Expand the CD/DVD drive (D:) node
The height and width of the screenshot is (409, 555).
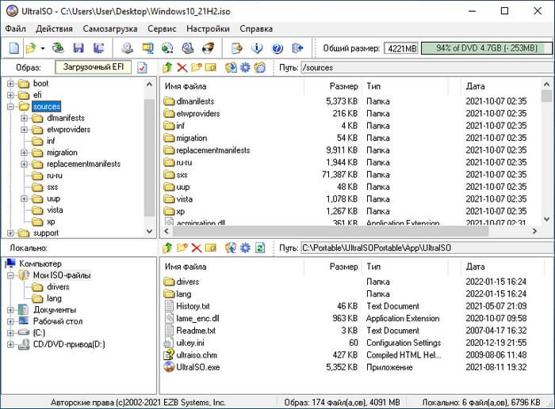click(x=11, y=344)
